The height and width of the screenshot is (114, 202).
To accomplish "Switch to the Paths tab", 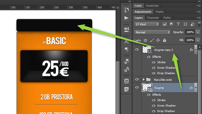I will tap(167, 18).
